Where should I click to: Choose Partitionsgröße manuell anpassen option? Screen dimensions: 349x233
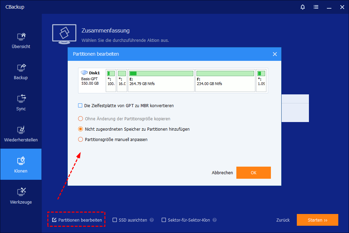[x=81, y=140]
